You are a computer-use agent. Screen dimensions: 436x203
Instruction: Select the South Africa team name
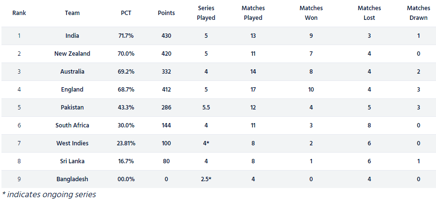point(72,125)
